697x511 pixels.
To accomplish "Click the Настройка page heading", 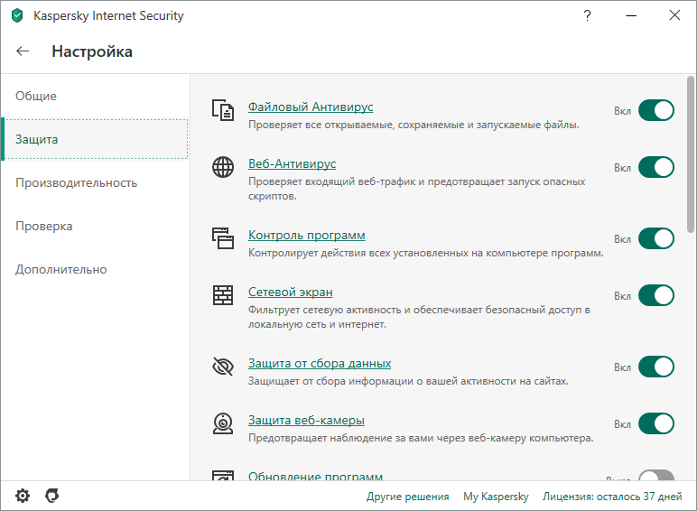I will [92, 51].
